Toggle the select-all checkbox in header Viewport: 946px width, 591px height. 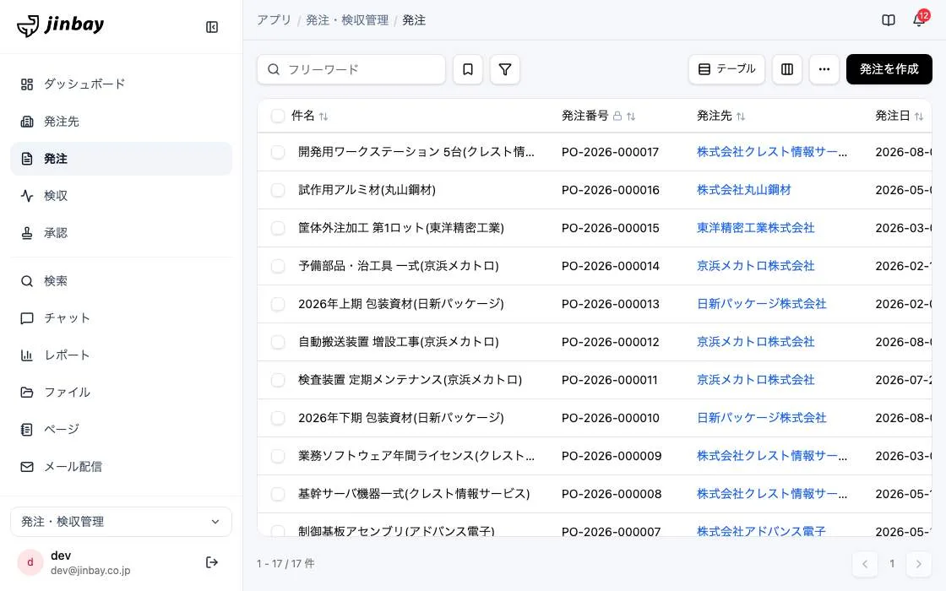[278, 116]
